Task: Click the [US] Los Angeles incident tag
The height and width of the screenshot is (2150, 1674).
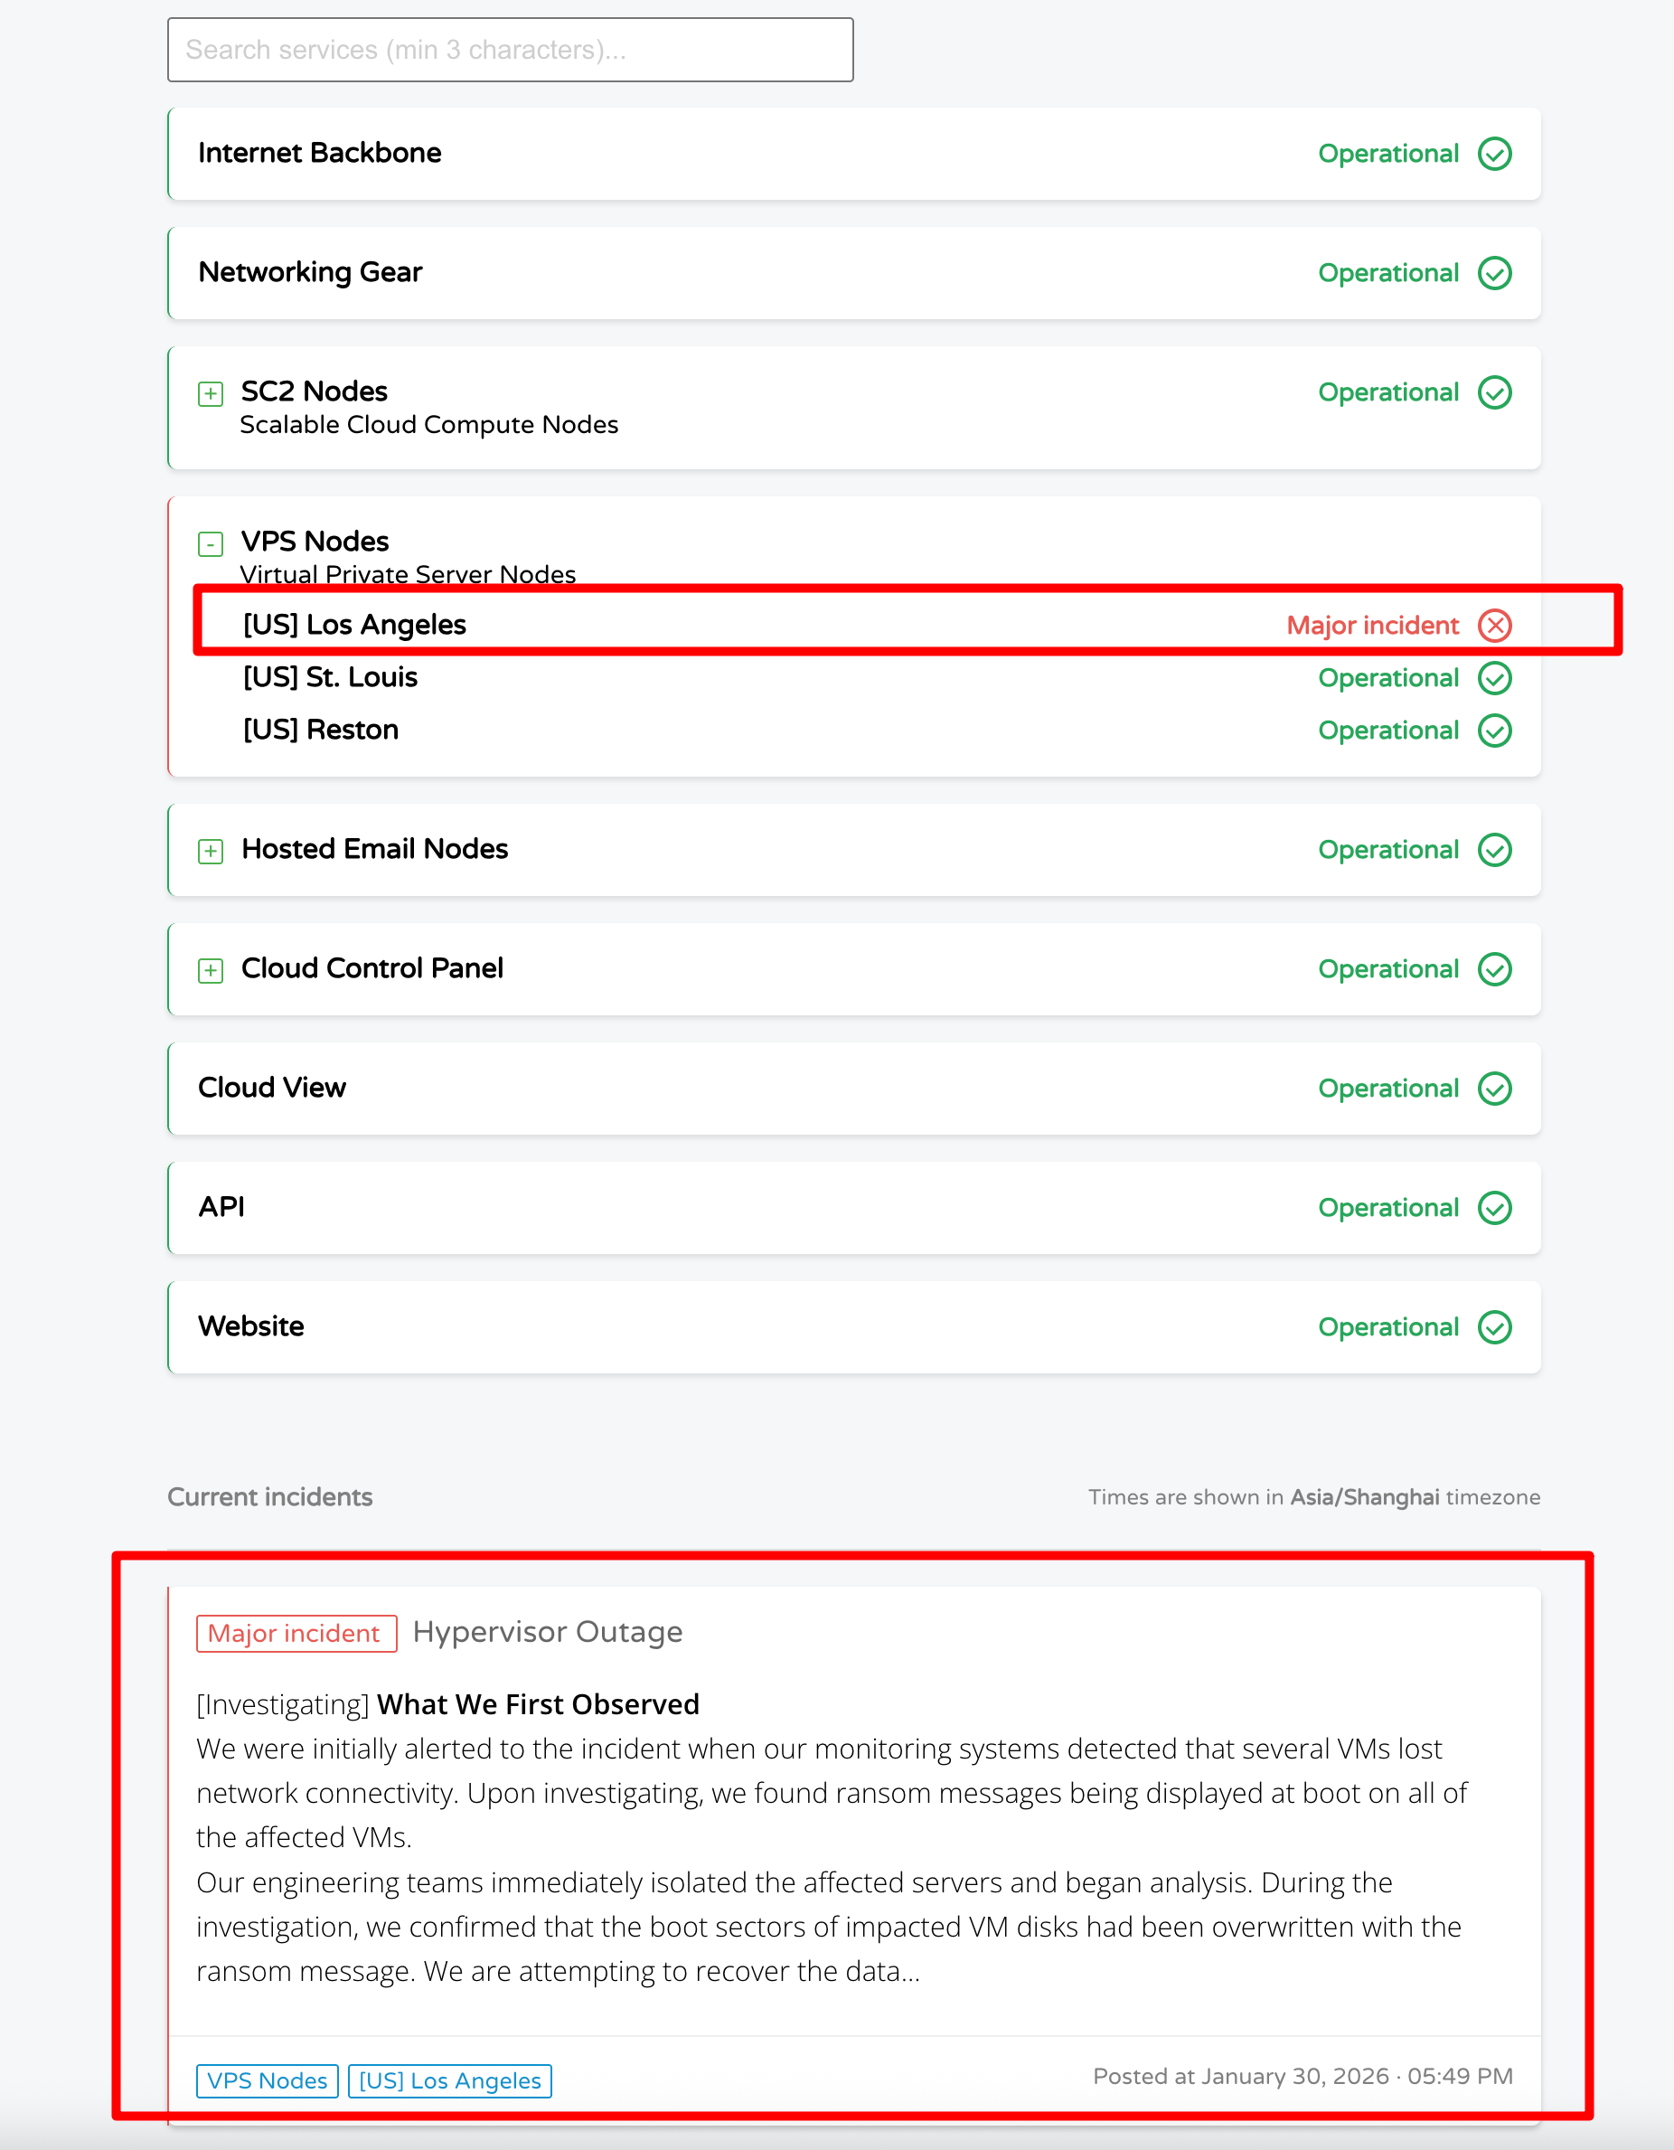Action: tap(450, 2080)
